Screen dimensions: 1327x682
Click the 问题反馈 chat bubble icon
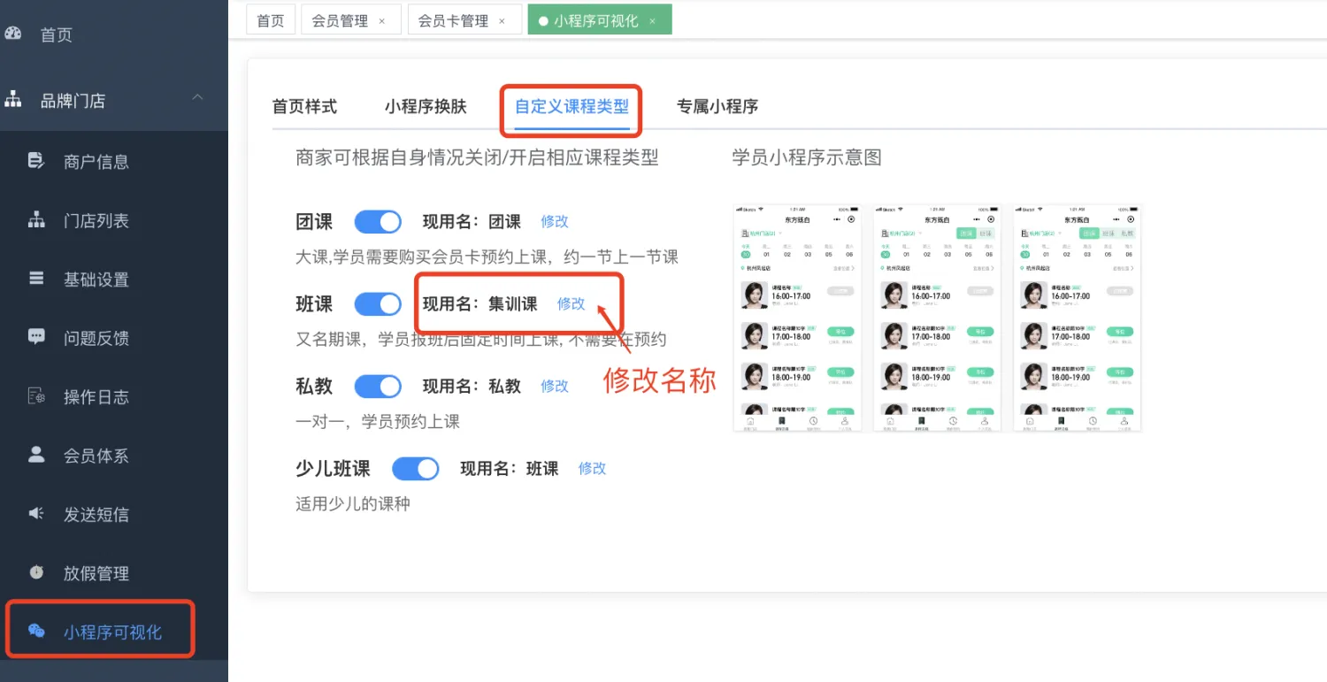[36, 337]
